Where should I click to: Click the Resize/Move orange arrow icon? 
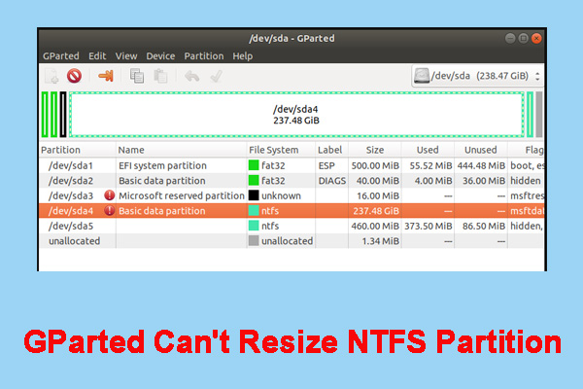[106, 76]
